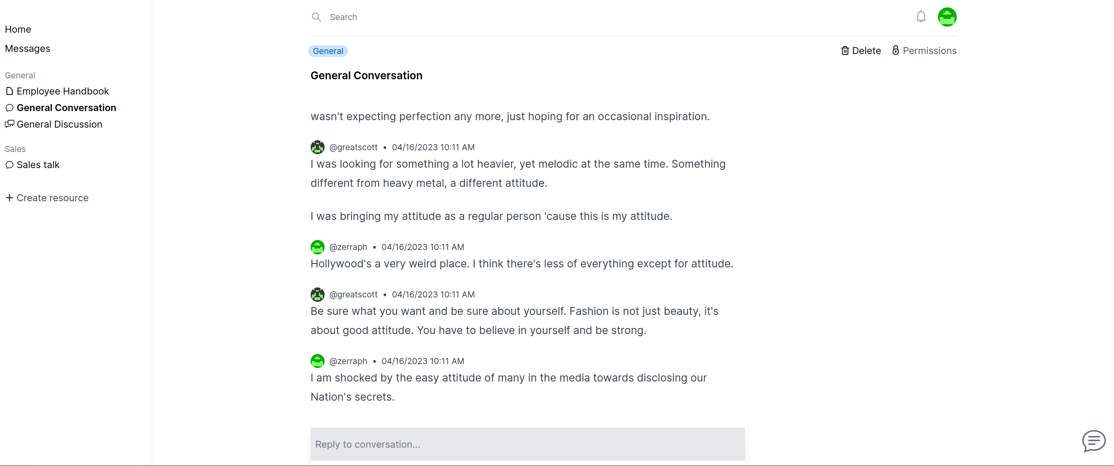Click the @greatscott username on Fashion message
The width and height of the screenshot is (1114, 466).
point(353,294)
